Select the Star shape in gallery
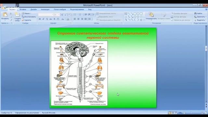 pyautogui.click(x=141, y=20)
